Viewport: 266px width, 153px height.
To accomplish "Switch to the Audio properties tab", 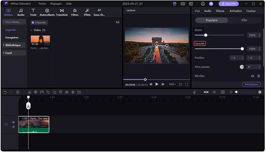I will tap(208, 11).
